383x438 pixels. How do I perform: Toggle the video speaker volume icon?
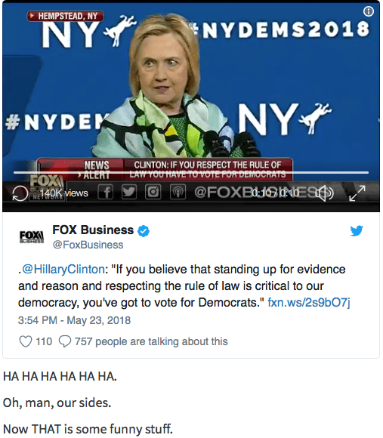(x=325, y=193)
